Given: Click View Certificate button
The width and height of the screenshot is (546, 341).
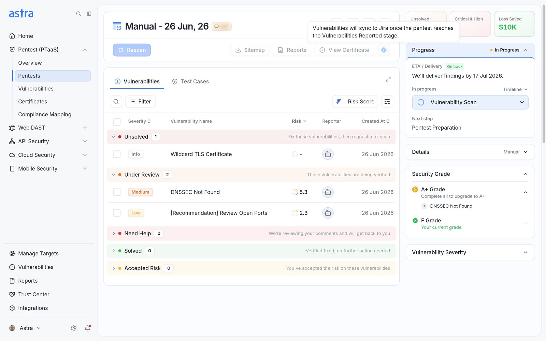Looking at the screenshot, I should 344,50.
